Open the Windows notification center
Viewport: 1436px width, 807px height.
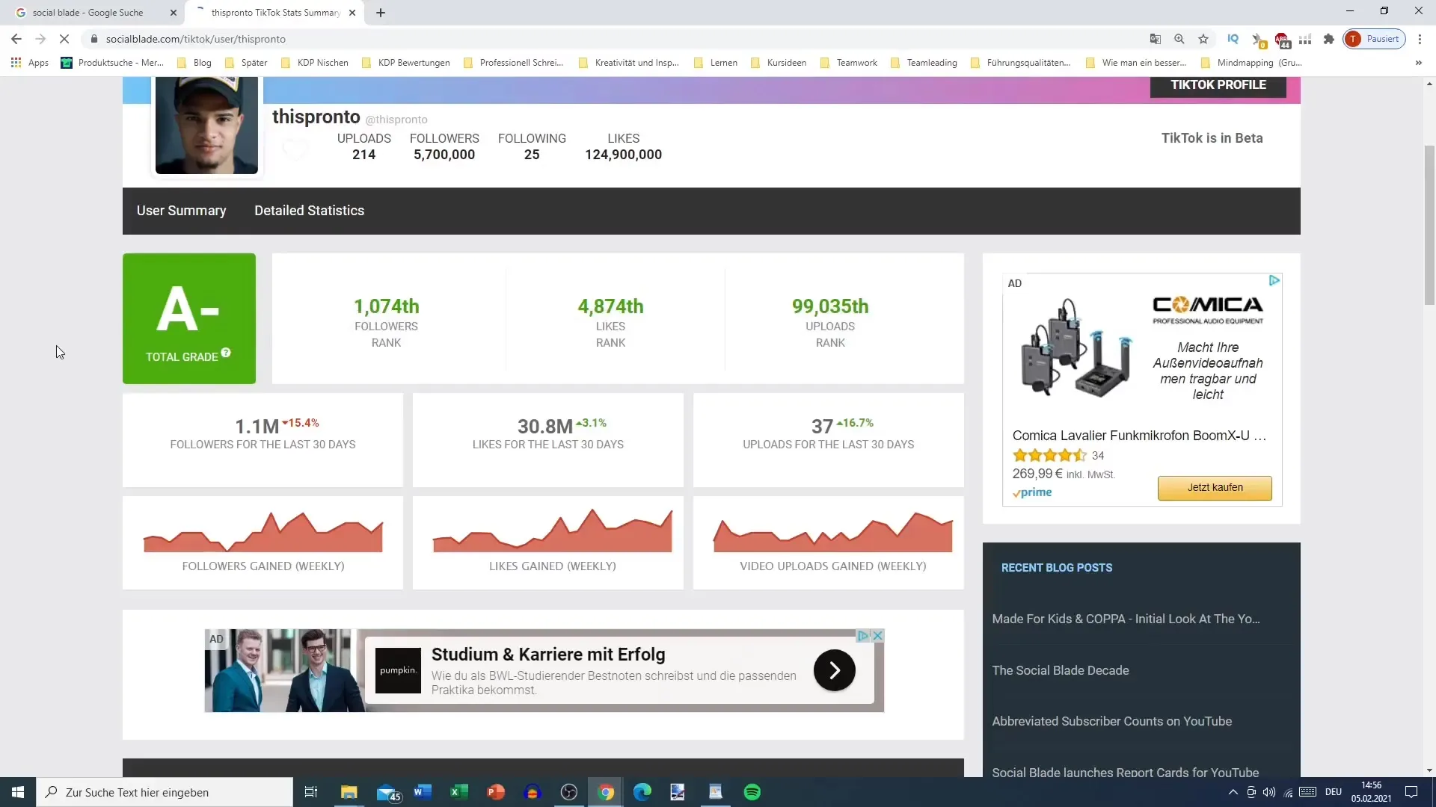pyautogui.click(x=1411, y=792)
